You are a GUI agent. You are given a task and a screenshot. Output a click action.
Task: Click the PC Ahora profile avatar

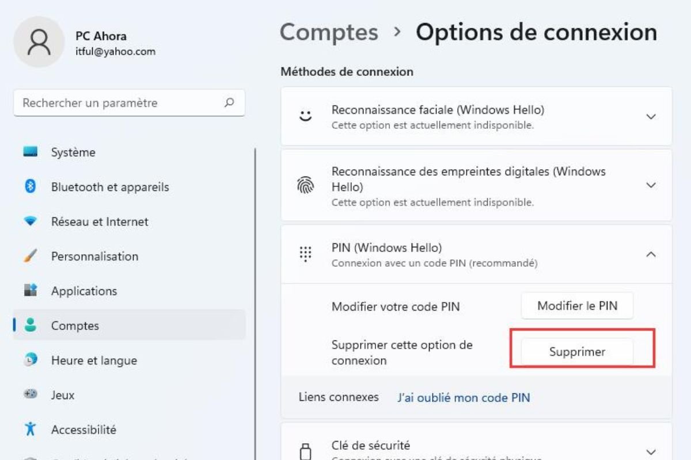pyautogui.click(x=39, y=42)
